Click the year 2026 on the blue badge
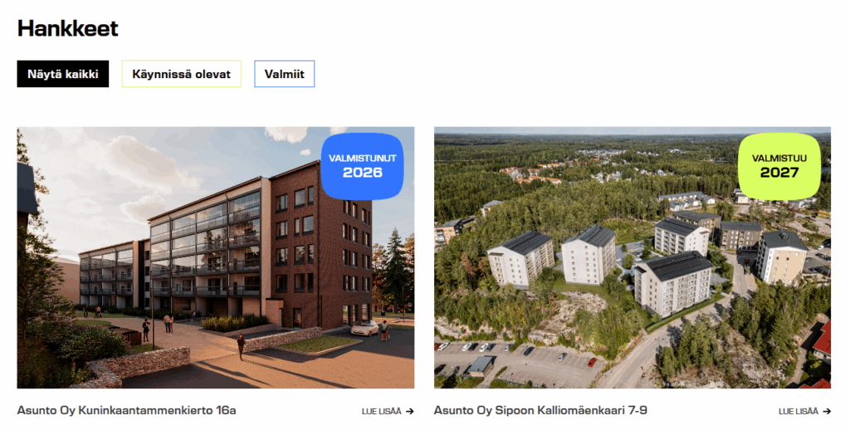The width and height of the screenshot is (850, 430). click(x=362, y=173)
